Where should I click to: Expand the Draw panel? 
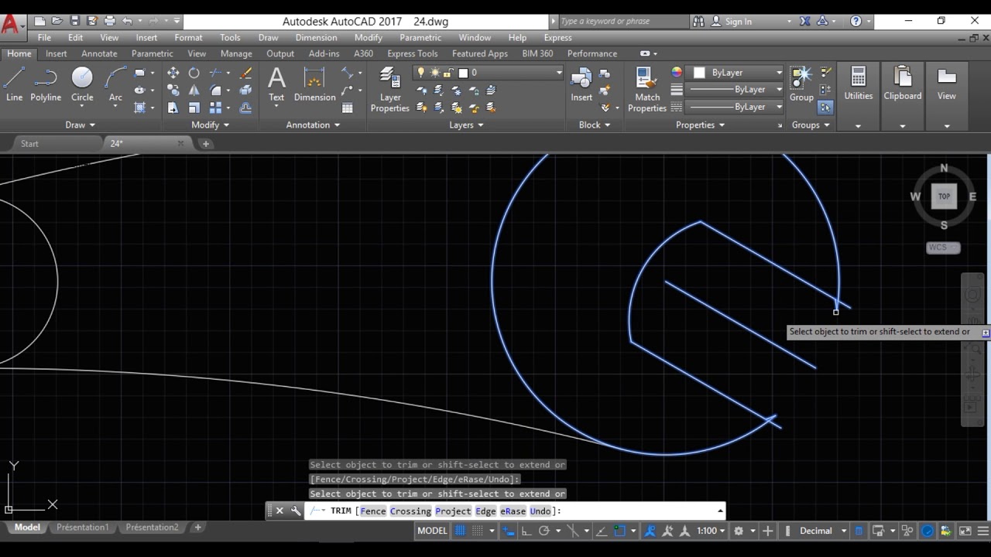pos(81,125)
